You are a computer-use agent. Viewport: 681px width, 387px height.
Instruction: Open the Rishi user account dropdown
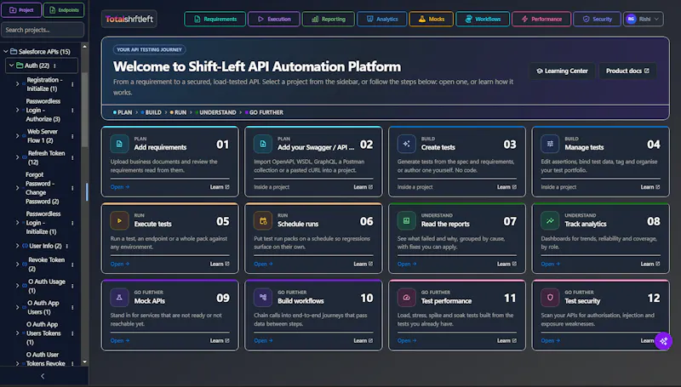[x=644, y=19]
